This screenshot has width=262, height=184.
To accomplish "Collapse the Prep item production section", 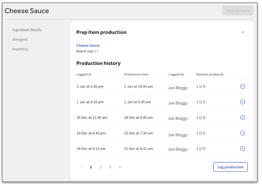I will (243, 32).
